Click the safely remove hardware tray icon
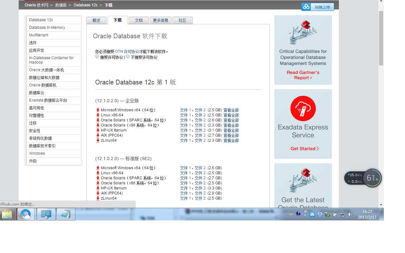This screenshot has width=405, height=253. [327, 214]
